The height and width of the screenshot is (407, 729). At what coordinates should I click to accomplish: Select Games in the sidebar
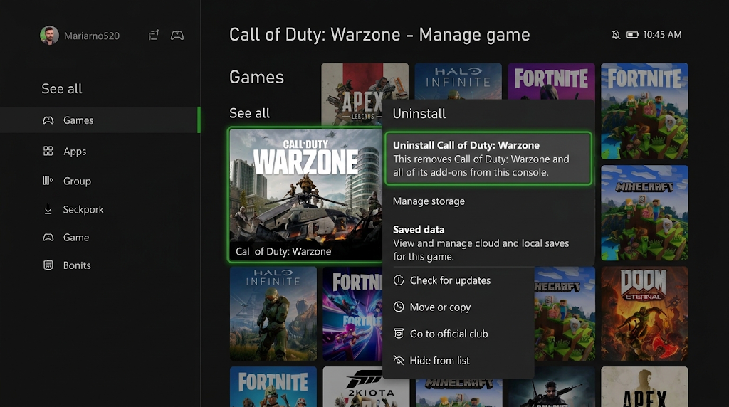(100, 120)
